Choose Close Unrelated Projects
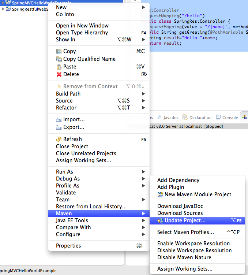The height and width of the screenshot is (275, 248). point(99,153)
